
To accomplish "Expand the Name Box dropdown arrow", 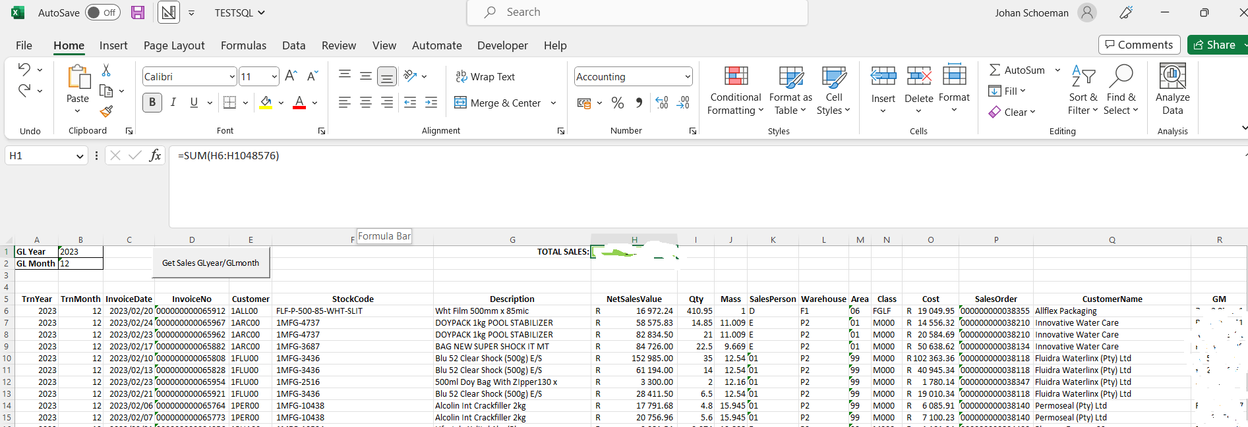I will [x=80, y=156].
